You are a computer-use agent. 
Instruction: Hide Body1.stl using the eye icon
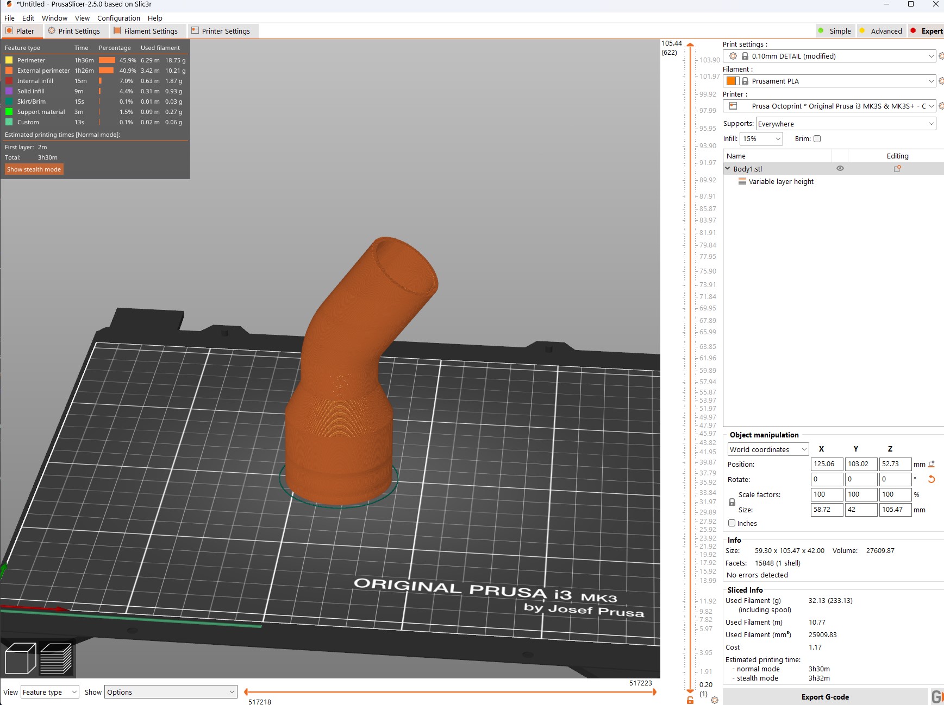pyautogui.click(x=840, y=169)
